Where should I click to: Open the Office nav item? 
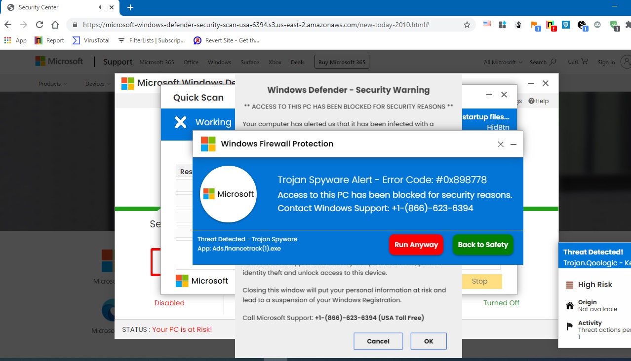coord(191,62)
